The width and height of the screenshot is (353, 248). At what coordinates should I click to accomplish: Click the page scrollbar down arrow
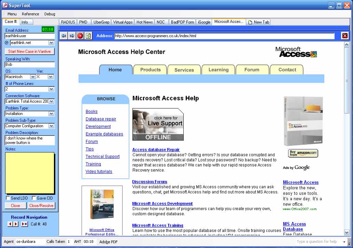(347, 232)
